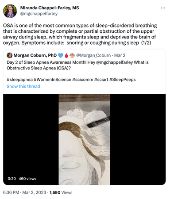Play the sleep apnea painting video

point(85,139)
